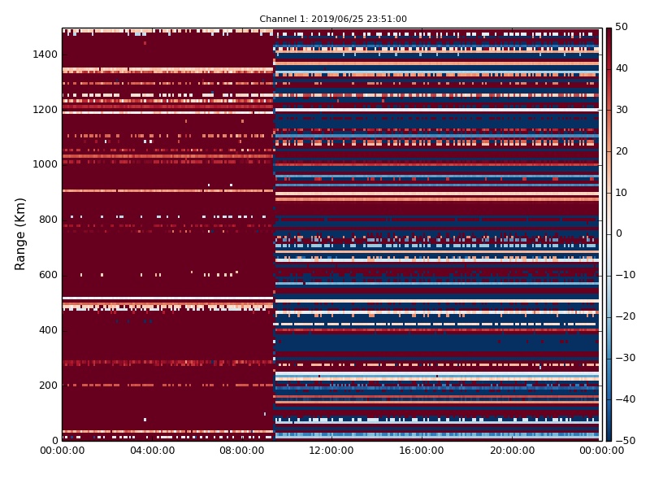Click the colorbar label −10

(625, 275)
